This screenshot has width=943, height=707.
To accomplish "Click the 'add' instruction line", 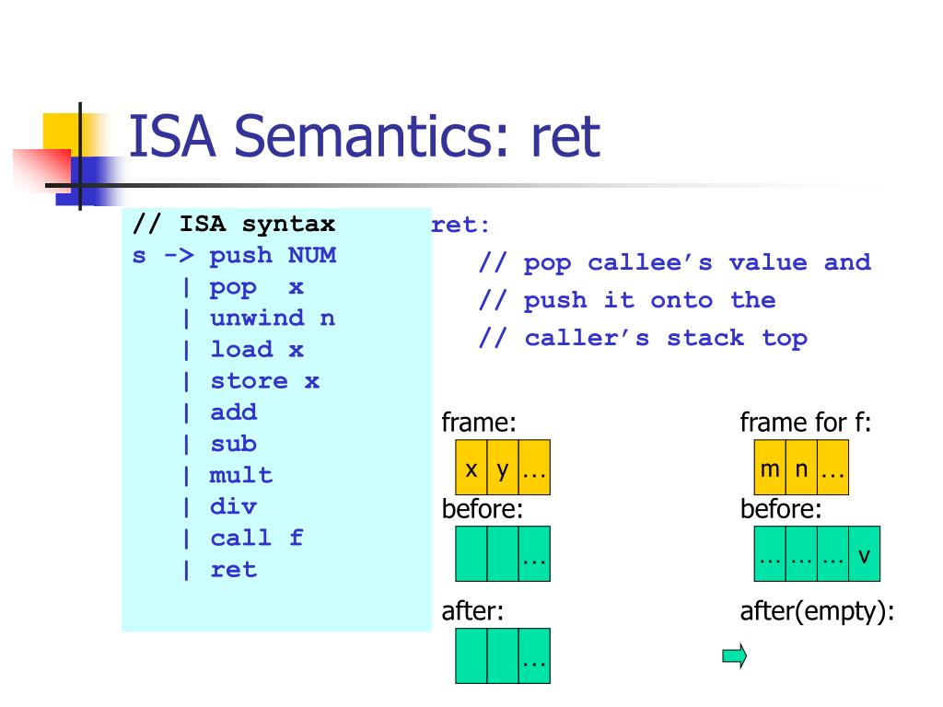I will (220, 412).
